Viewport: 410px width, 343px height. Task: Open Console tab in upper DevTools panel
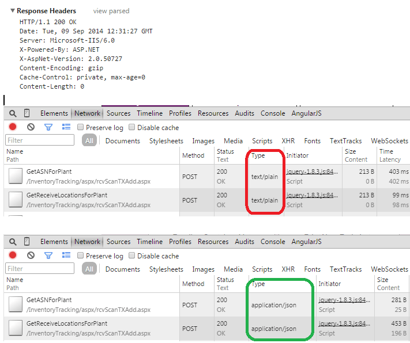[x=273, y=113]
